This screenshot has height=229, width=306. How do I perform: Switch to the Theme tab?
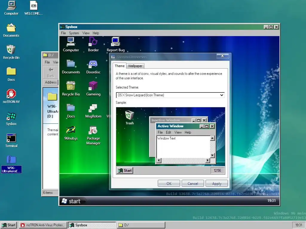click(x=120, y=66)
